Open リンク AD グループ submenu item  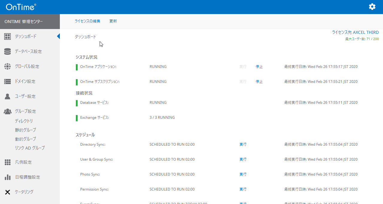point(30,148)
